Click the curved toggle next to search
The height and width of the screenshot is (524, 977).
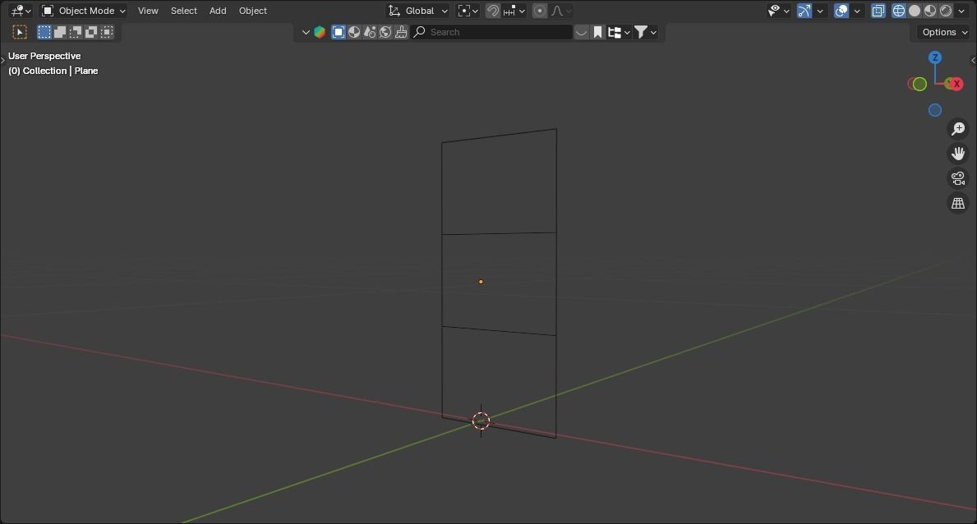[x=581, y=32]
